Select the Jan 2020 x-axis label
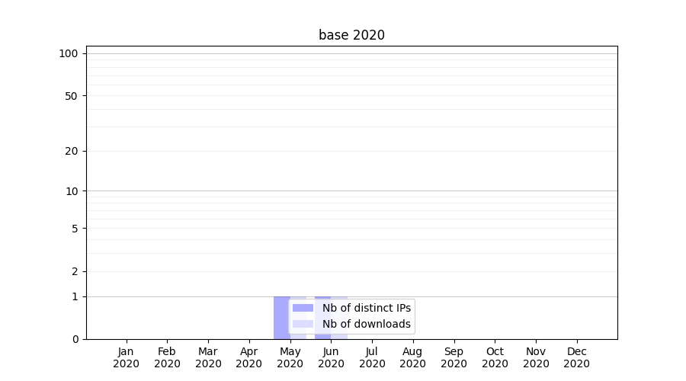Screen dimensions: 686x381 pos(126,357)
